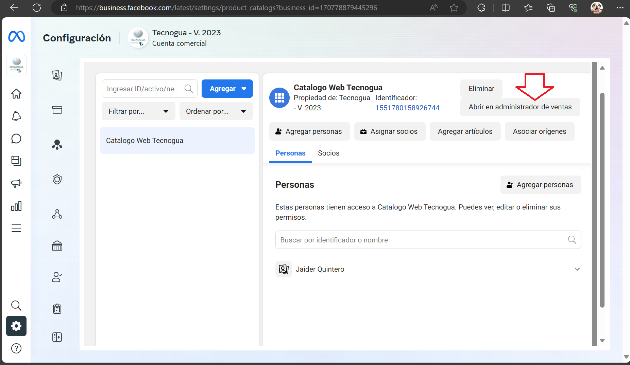
Task: Click the browser back arrow
Action: (x=14, y=7)
